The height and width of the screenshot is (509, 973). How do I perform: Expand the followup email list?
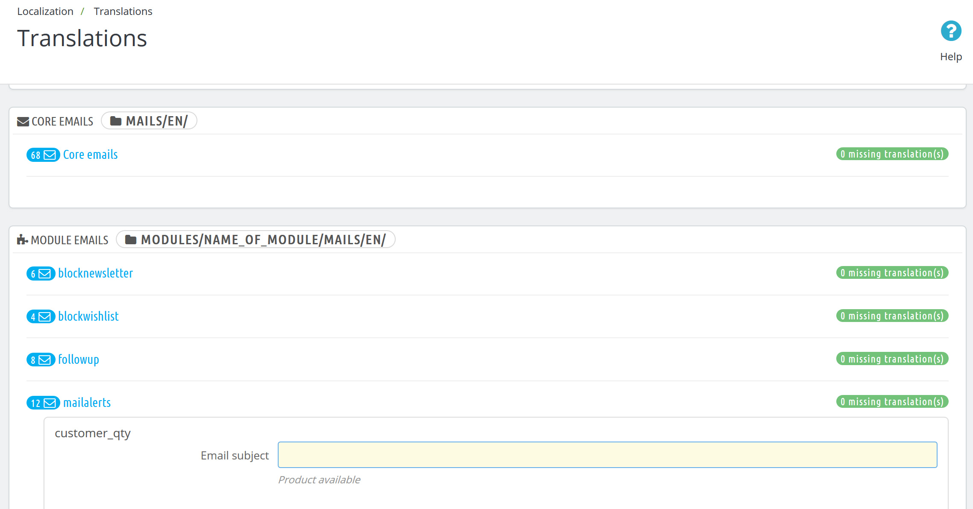pos(78,360)
